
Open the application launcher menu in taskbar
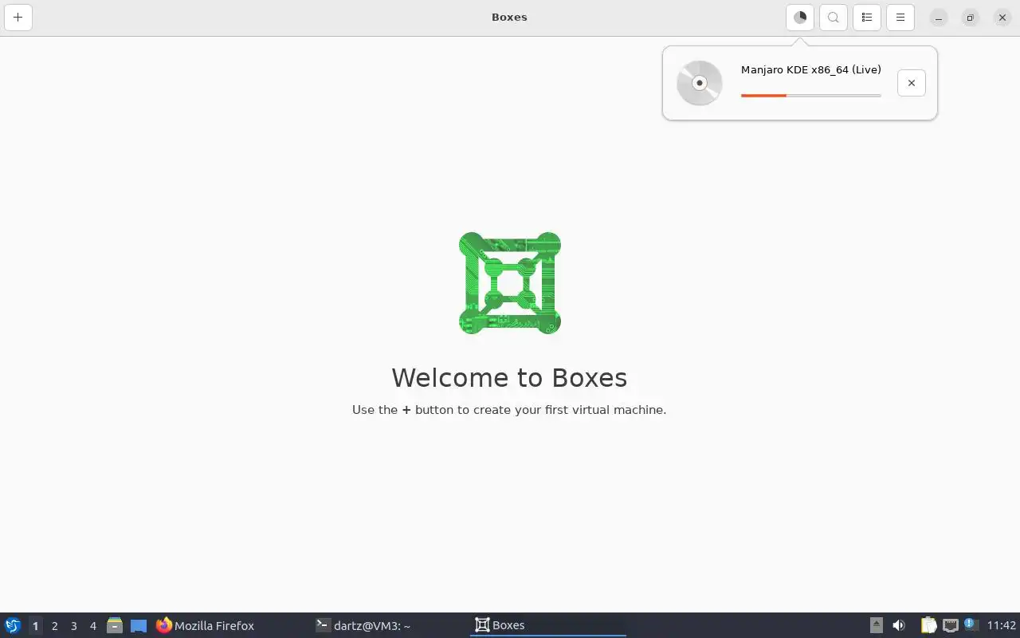[13, 625]
